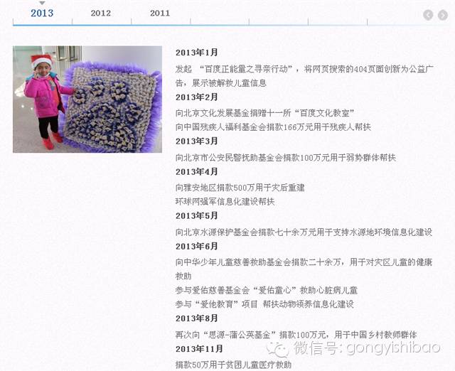Click the line about 捐款166万元用于残疾人帮扶
The height and width of the screenshot is (371, 455).
click(x=273, y=127)
